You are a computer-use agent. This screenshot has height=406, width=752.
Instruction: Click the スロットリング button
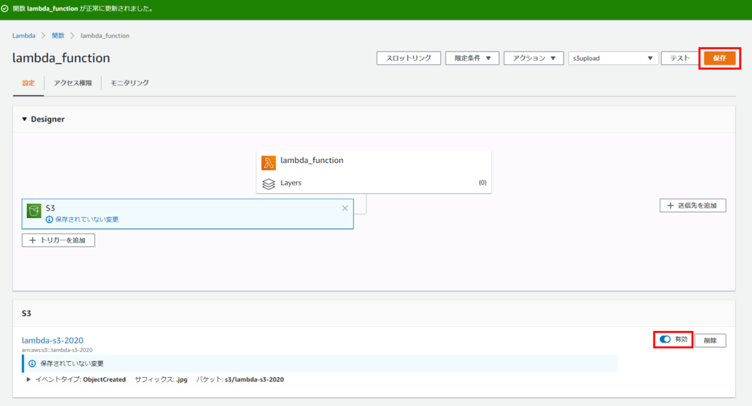tap(409, 58)
